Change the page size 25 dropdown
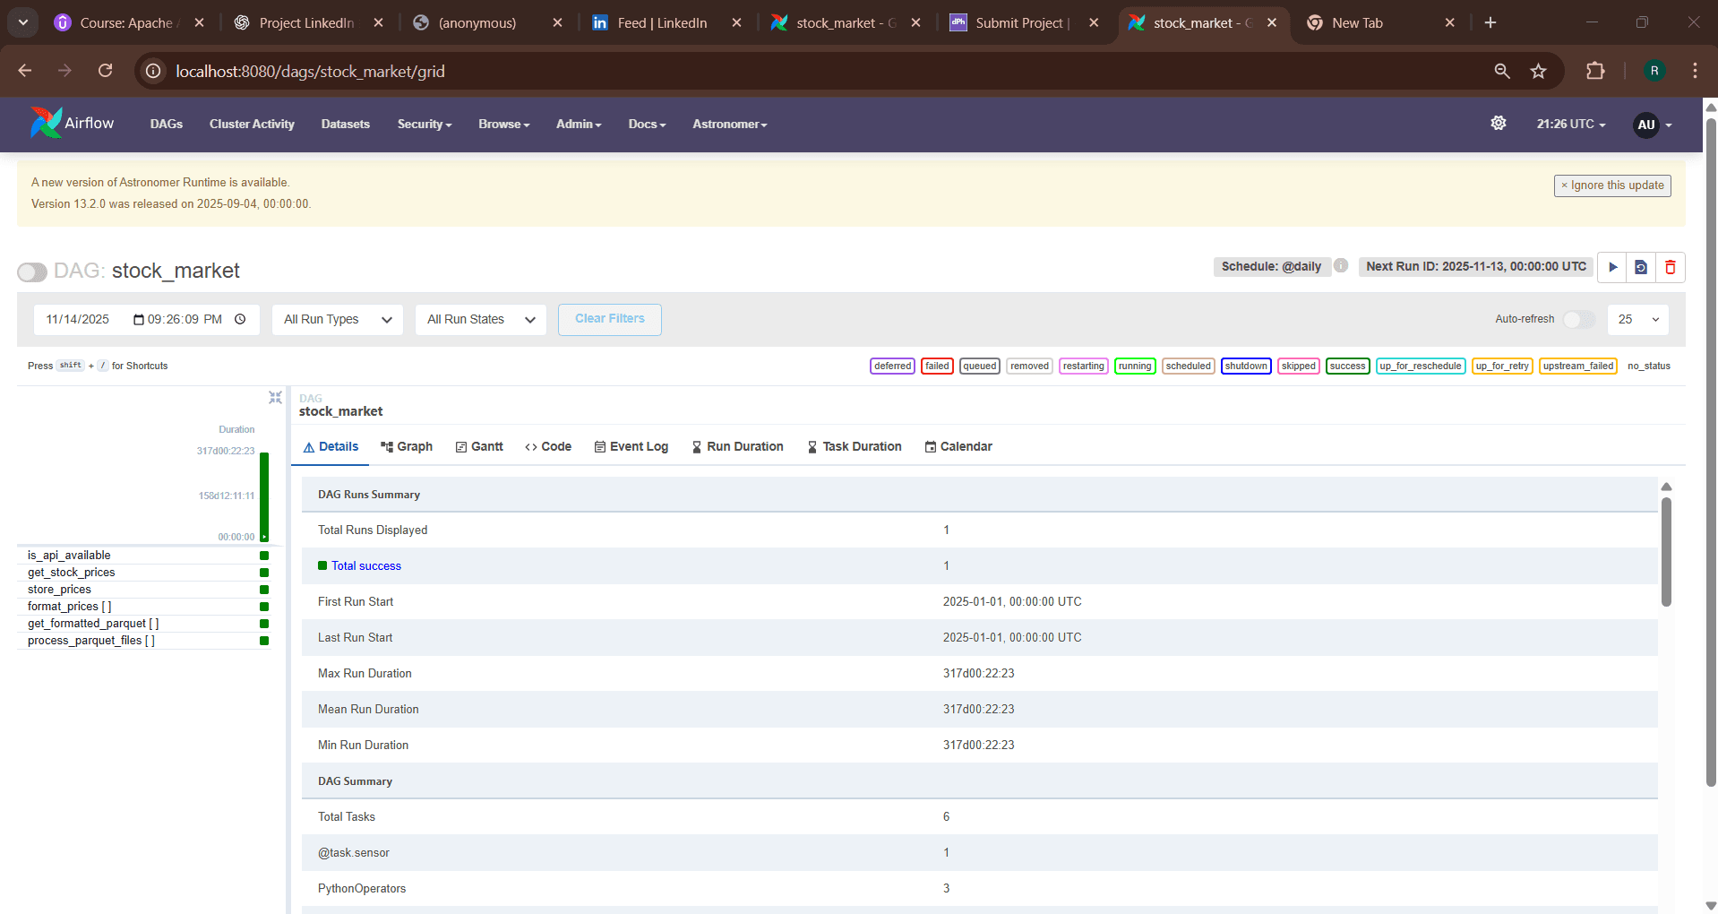Viewport: 1718px width, 914px height. pos(1637,319)
